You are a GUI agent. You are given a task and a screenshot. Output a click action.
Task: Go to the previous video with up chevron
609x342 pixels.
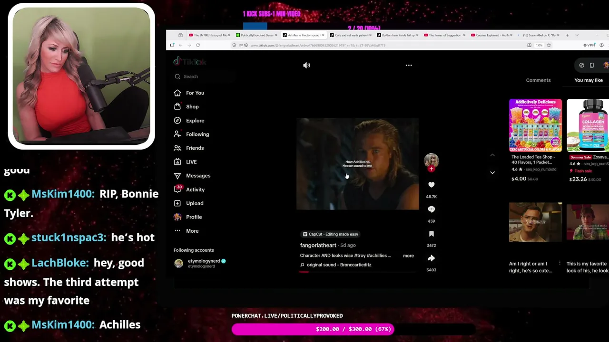tap(492, 155)
